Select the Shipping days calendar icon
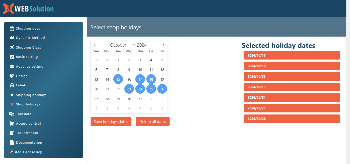The height and width of the screenshot is (164, 350). (12, 28)
